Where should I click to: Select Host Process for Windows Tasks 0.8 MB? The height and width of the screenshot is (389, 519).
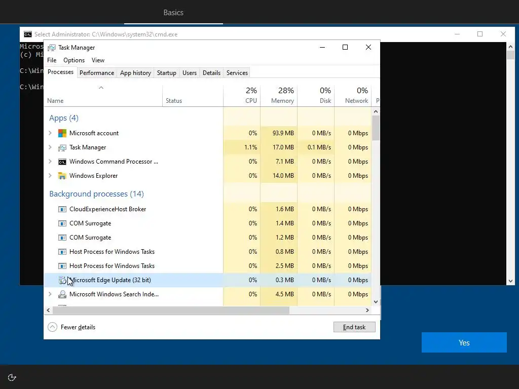[x=207, y=252]
